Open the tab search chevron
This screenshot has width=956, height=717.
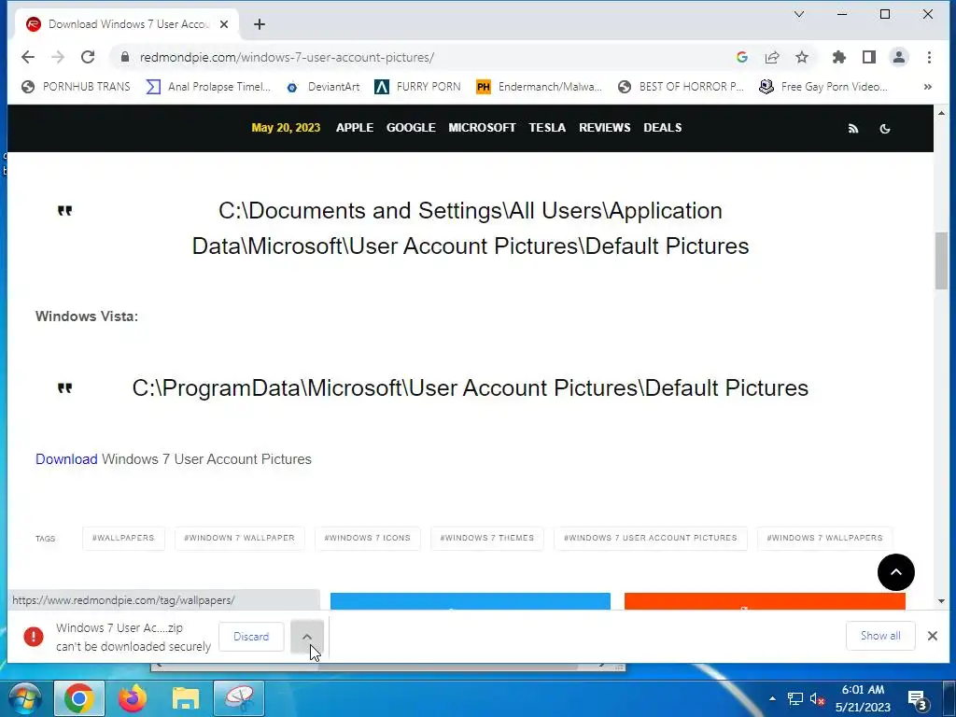tap(799, 14)
